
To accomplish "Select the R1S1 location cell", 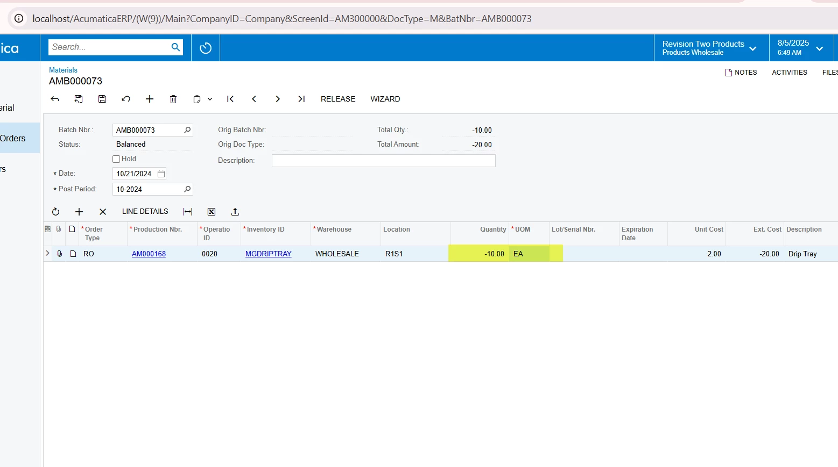I will [416, 254].
